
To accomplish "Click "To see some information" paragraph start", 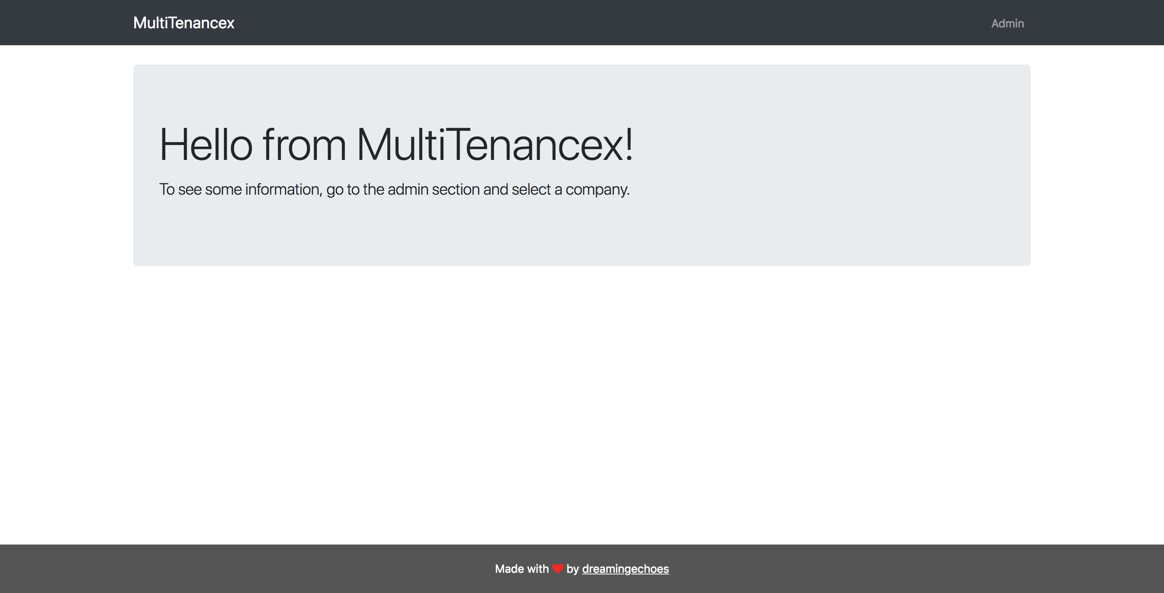I will [x=240, y=189].
